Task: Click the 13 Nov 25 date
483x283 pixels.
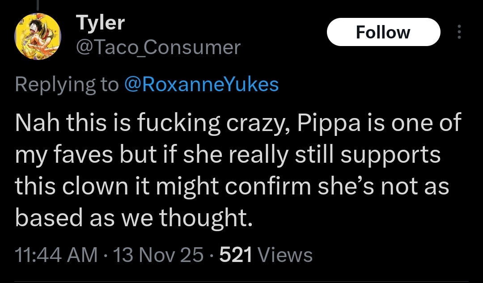Action: click(x=159, y=255)
